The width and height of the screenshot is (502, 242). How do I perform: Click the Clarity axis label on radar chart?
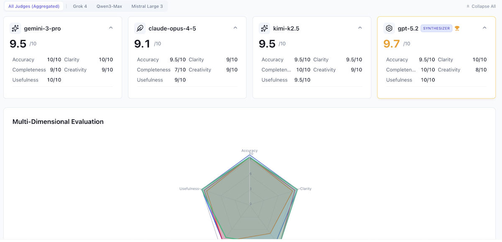click(x=305, y=189)
